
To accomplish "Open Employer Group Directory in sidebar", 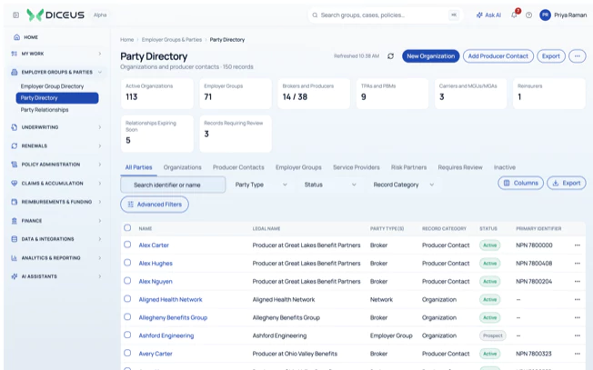I will point(52,86).
